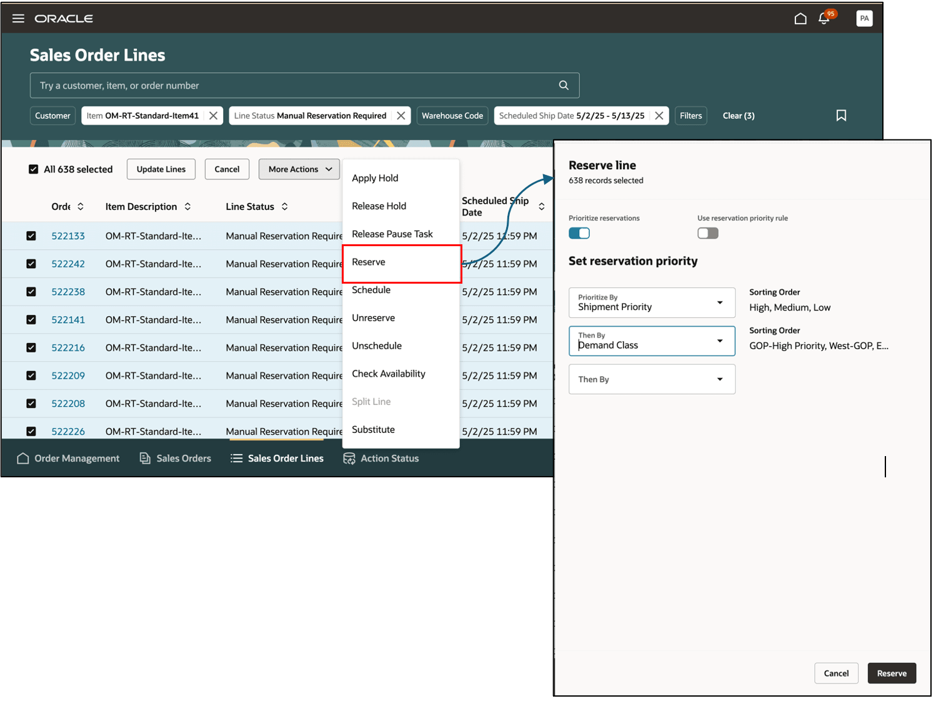Open the empty Then By dropdown
The image size is (936, 701).
click(x=652, y=379)
